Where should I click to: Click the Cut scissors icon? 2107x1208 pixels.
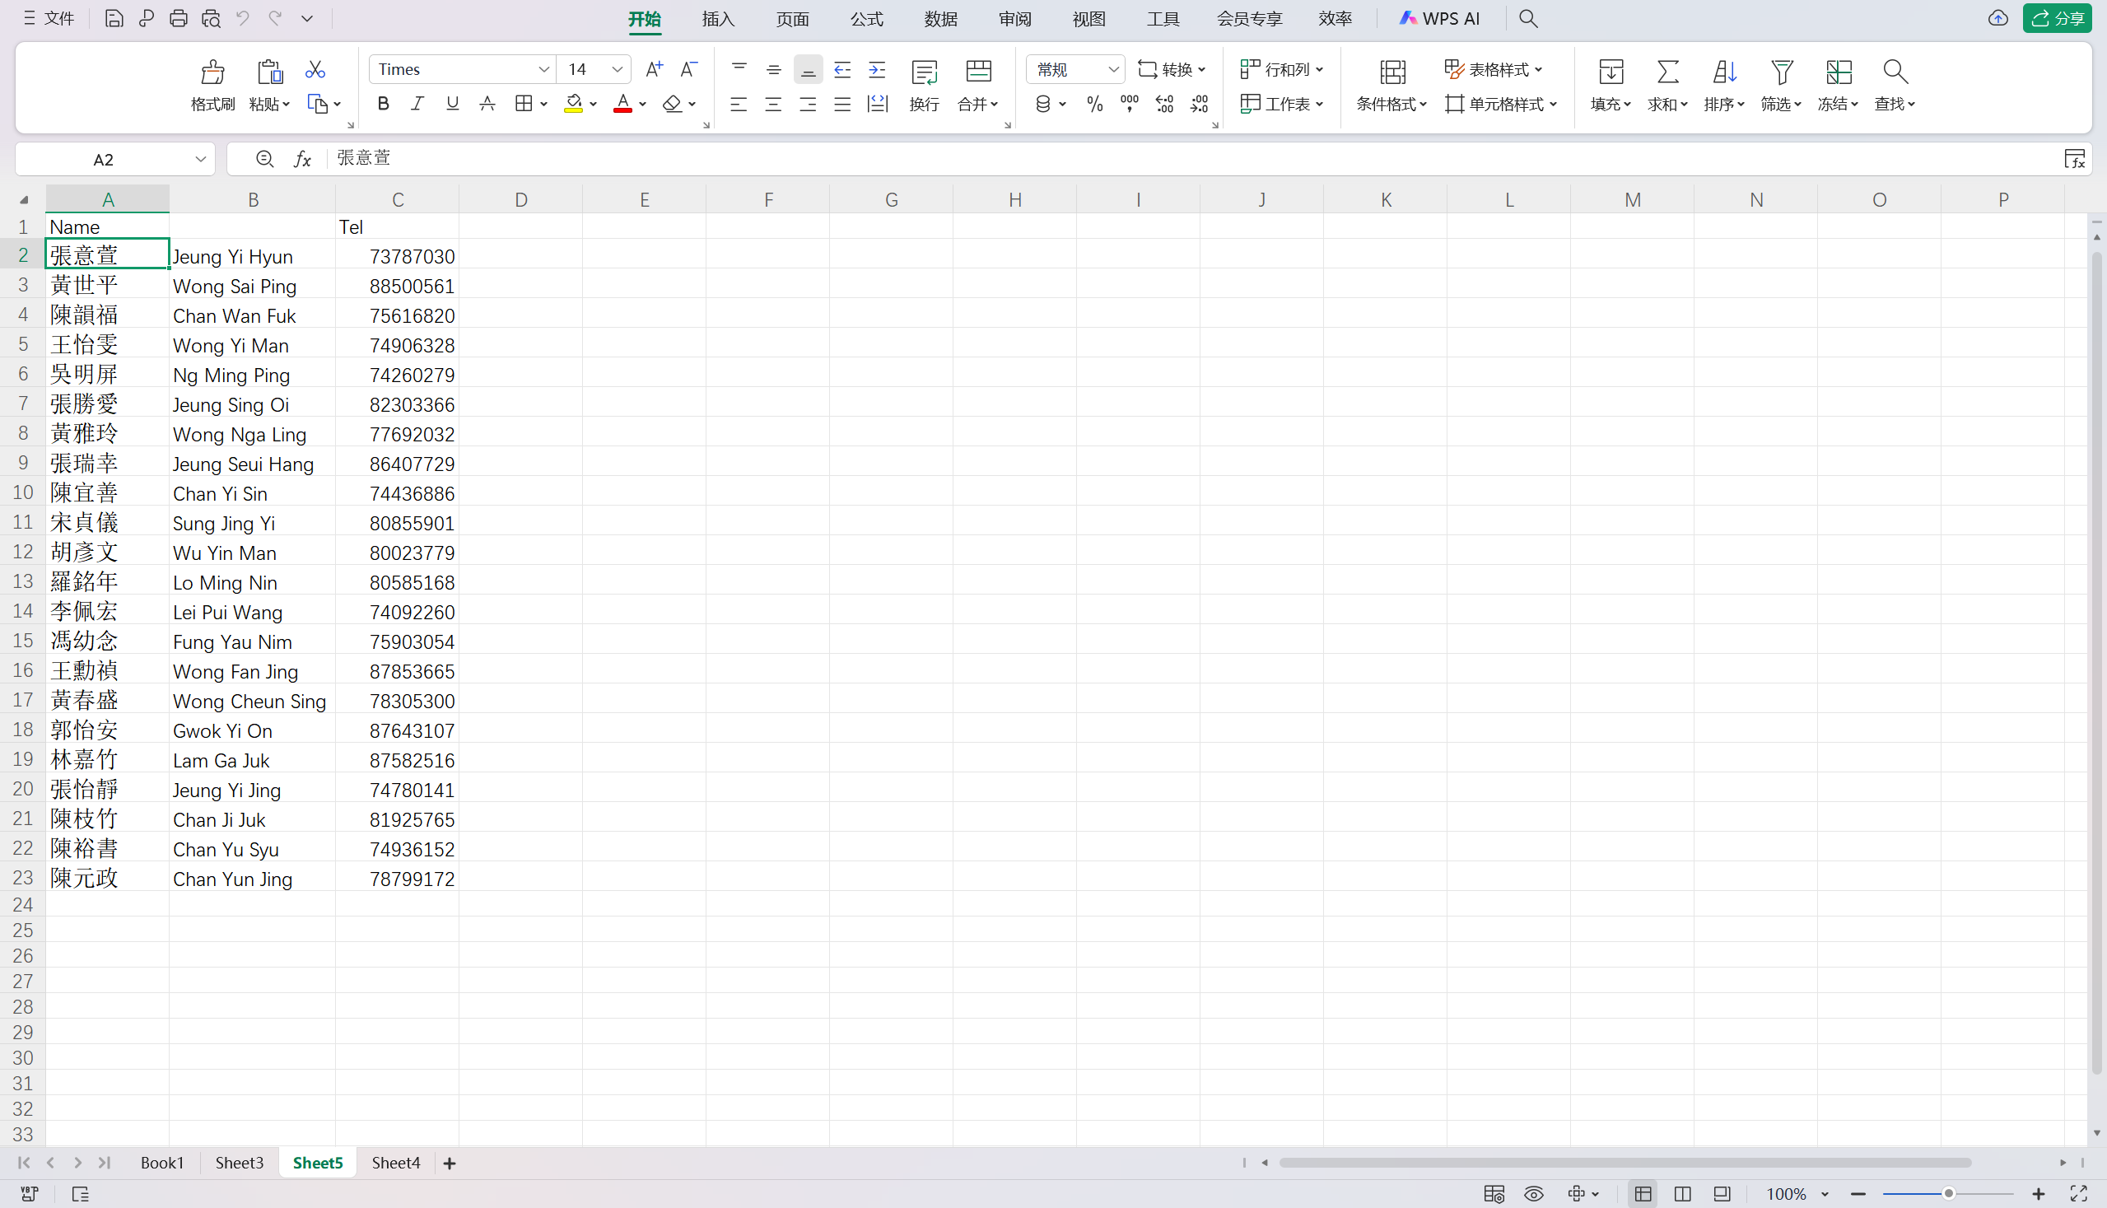pos(315,70)
